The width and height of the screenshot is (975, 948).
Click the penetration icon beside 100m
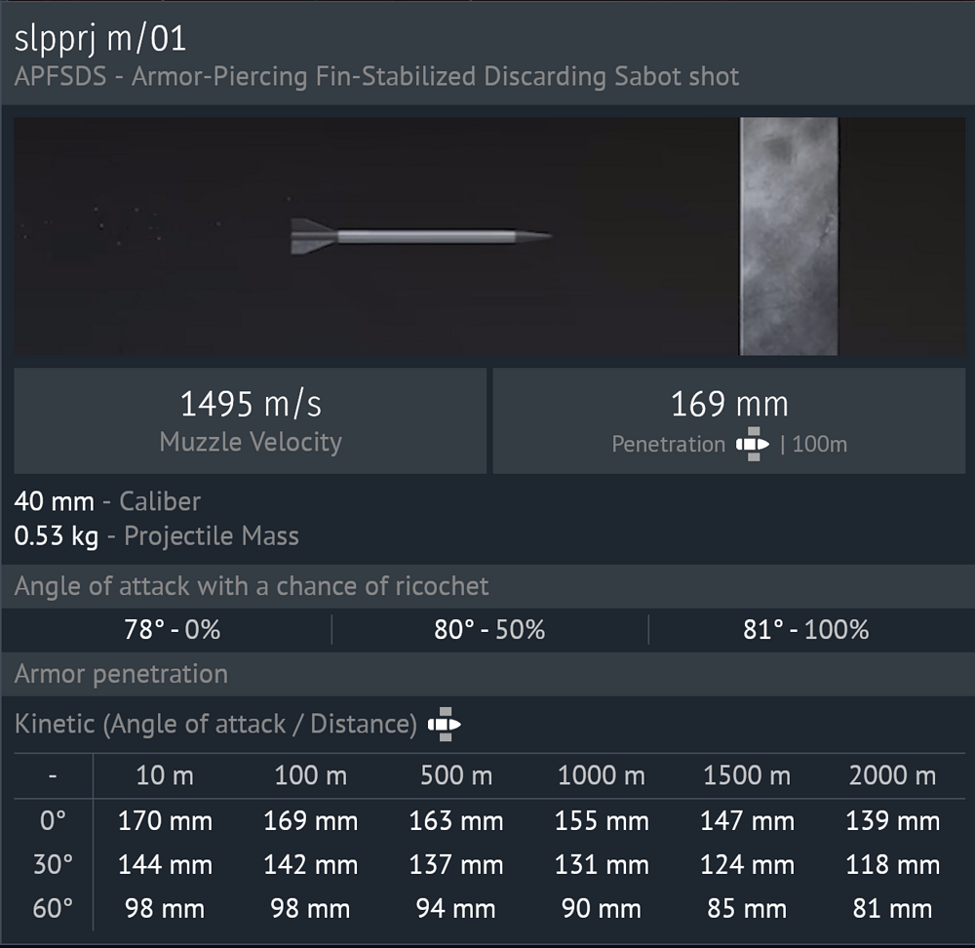click(x=752, y=445)
